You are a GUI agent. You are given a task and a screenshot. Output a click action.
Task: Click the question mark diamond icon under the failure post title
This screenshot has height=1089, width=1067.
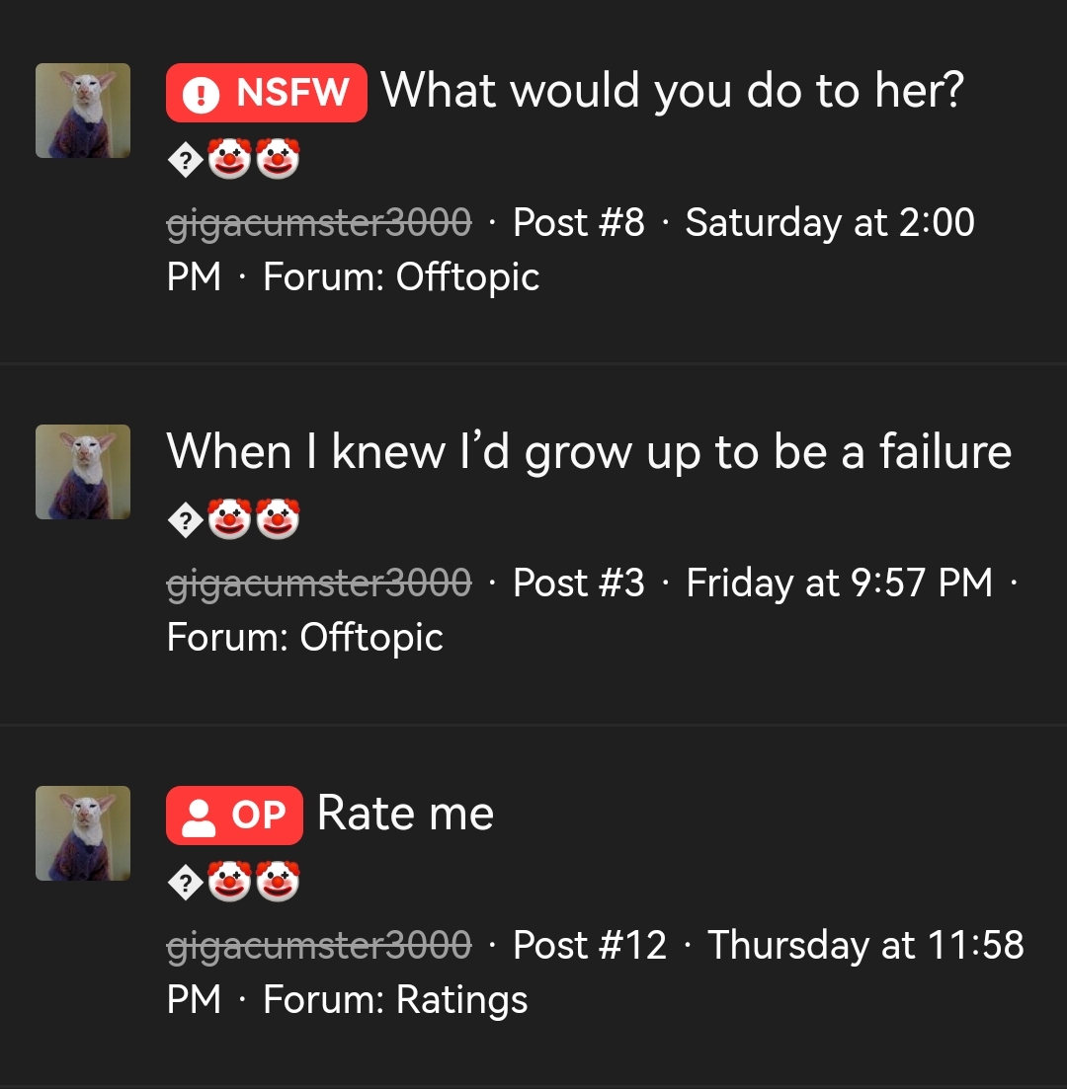tap(185, 521)
